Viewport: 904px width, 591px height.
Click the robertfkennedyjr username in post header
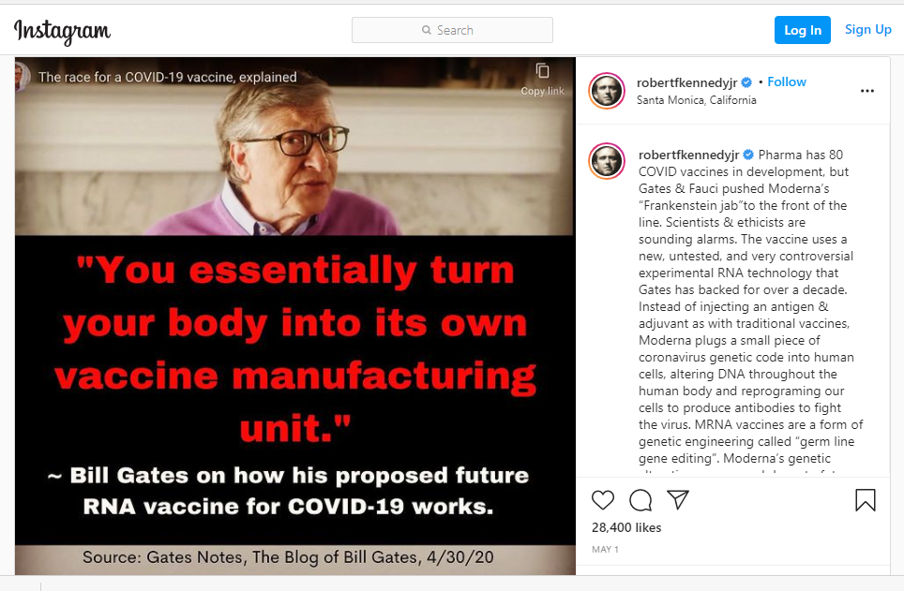[x=686, y=82]
